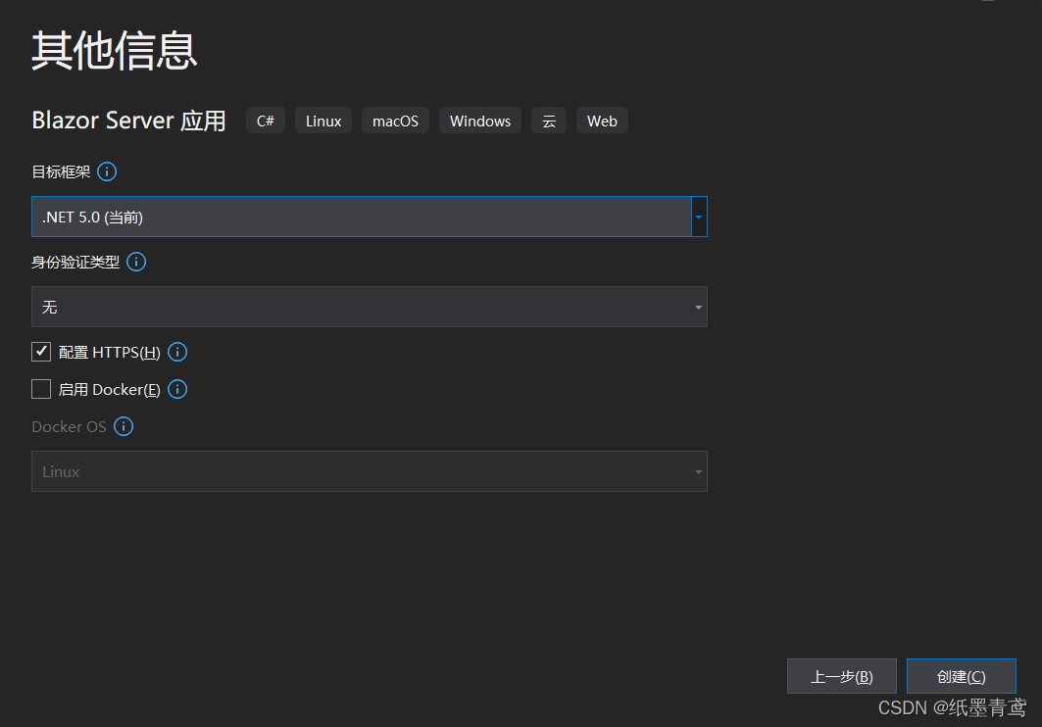Screen dimensions: 1042x727
Task: Click the 目标框架 label
Action: (61, 172)
